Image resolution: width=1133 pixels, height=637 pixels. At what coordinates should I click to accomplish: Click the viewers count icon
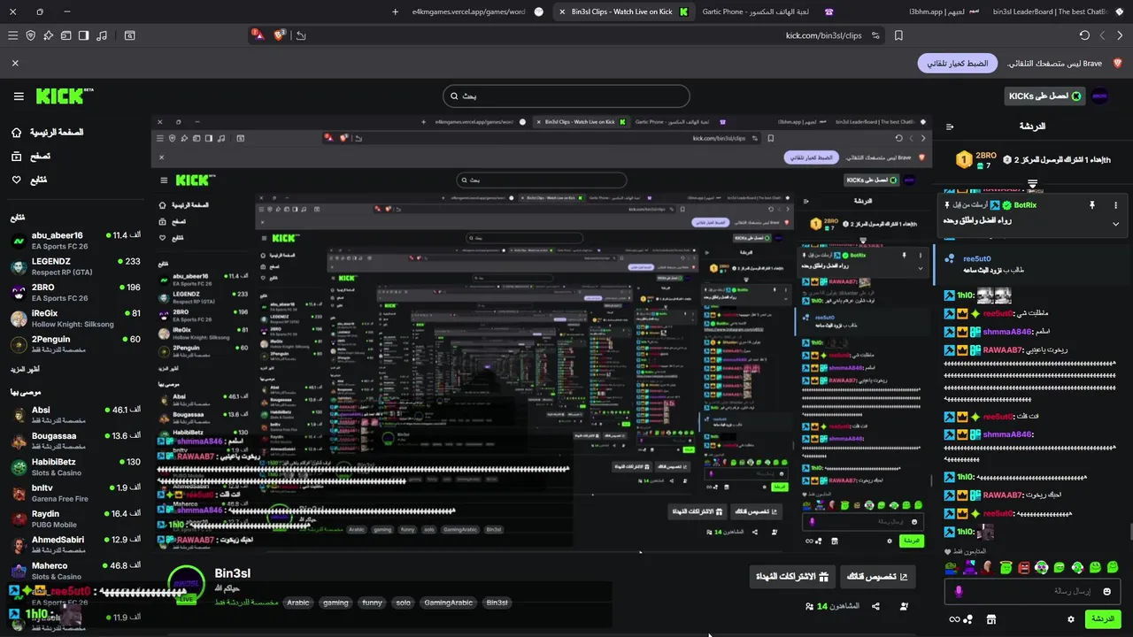coord(809,606)
